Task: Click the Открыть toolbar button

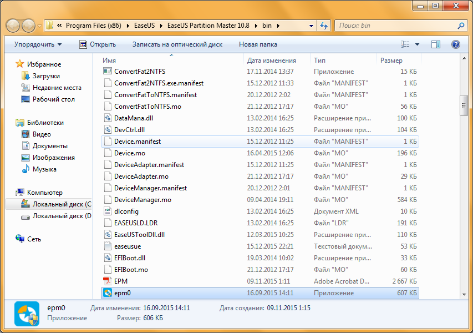Action: 98,44
